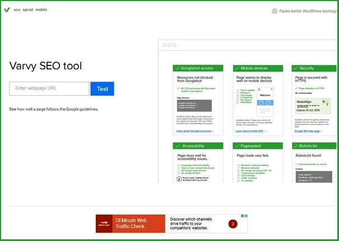339x241 pixels.
Task: Click the red arrow button in ad
Action: pos(233,224)
